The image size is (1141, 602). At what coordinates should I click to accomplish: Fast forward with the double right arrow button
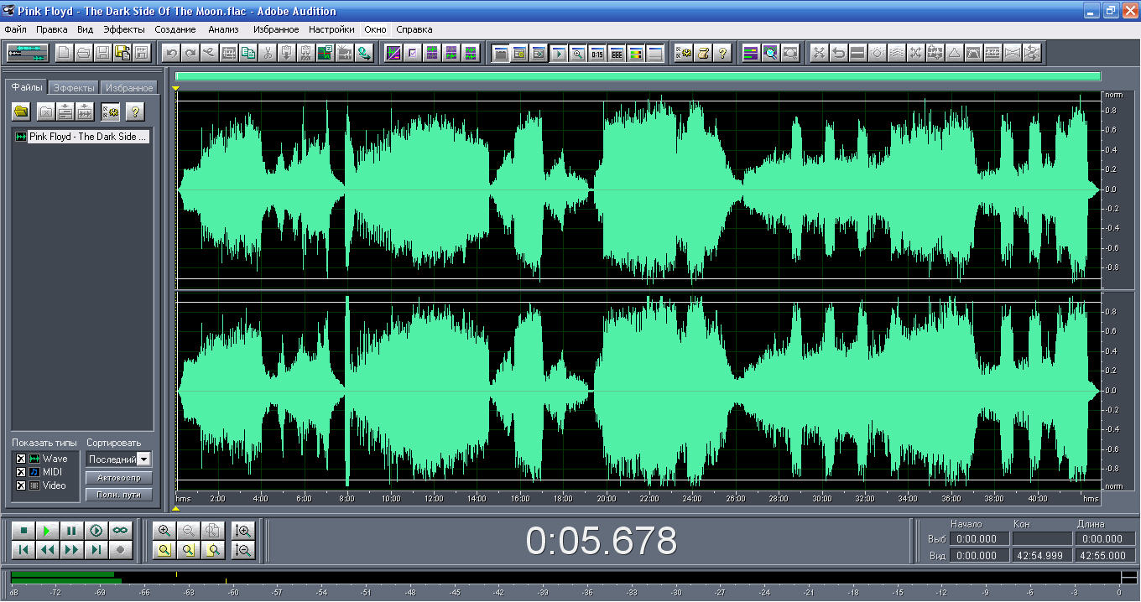click(72, 549)
